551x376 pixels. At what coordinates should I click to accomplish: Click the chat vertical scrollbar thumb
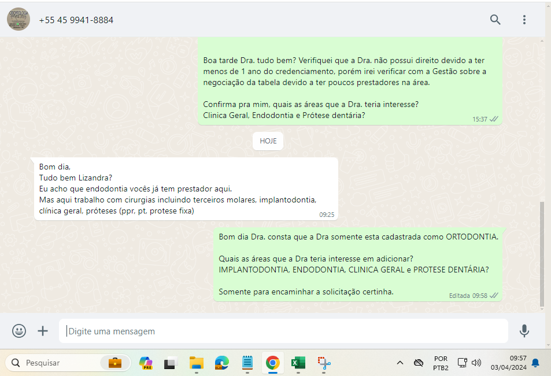coord(542,253)
